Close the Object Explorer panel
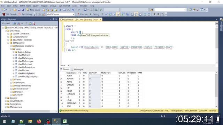 point(56,19)
